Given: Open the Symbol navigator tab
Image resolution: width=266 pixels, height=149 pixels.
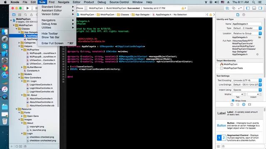Looking at the screenshot, I should (x=20, y=15).
